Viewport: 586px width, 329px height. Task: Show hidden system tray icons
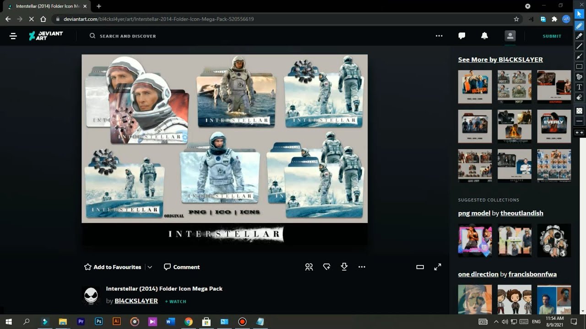[496, 322]
